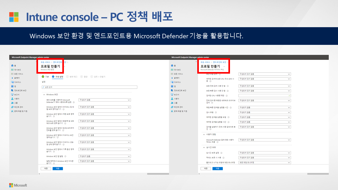The width and height of the screenshot is (338, 190).
Task: Open dropdown for 계정 보호 영역 숨기기
Action: coord(105,114)
